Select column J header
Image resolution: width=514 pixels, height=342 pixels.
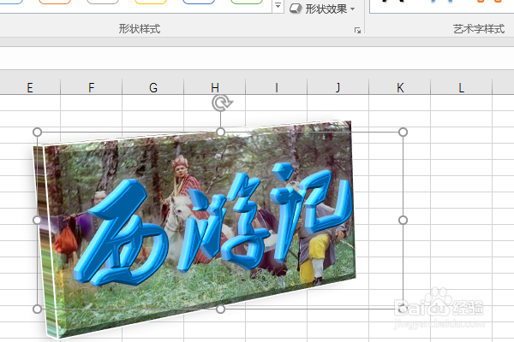tap(338, 87)
